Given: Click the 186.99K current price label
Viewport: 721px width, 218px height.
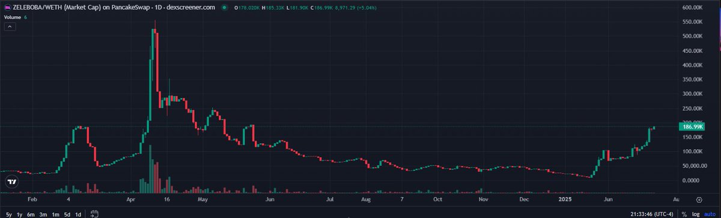Looking at the screenshot, I should click(x=692, y=126).
